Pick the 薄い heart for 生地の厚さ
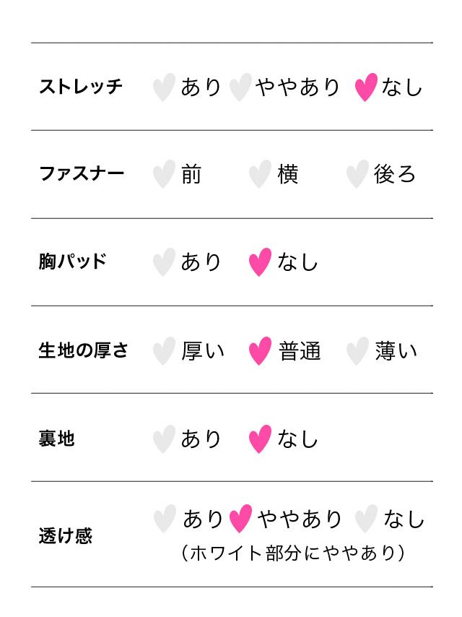462x617 pixels. pos(357,351)
